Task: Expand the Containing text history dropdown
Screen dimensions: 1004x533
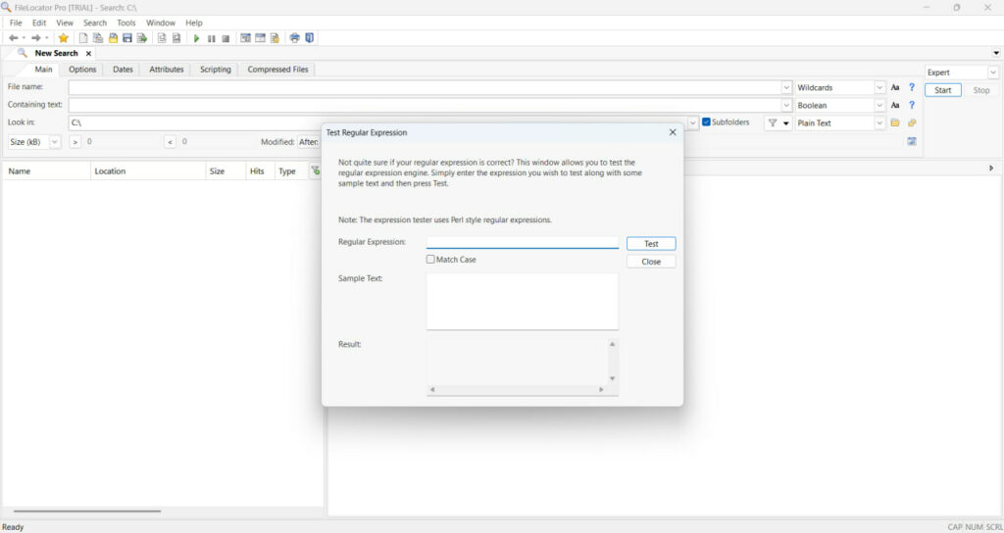Action: [x=786, y=106]
